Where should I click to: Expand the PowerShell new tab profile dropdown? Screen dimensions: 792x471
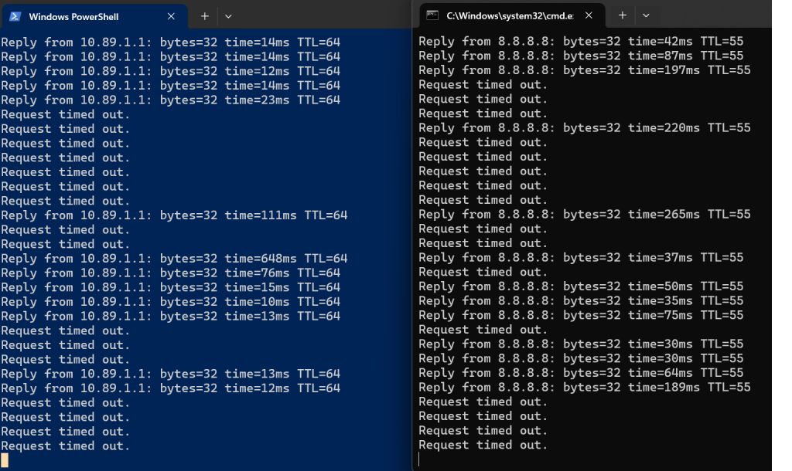click(x=228, y=16)
